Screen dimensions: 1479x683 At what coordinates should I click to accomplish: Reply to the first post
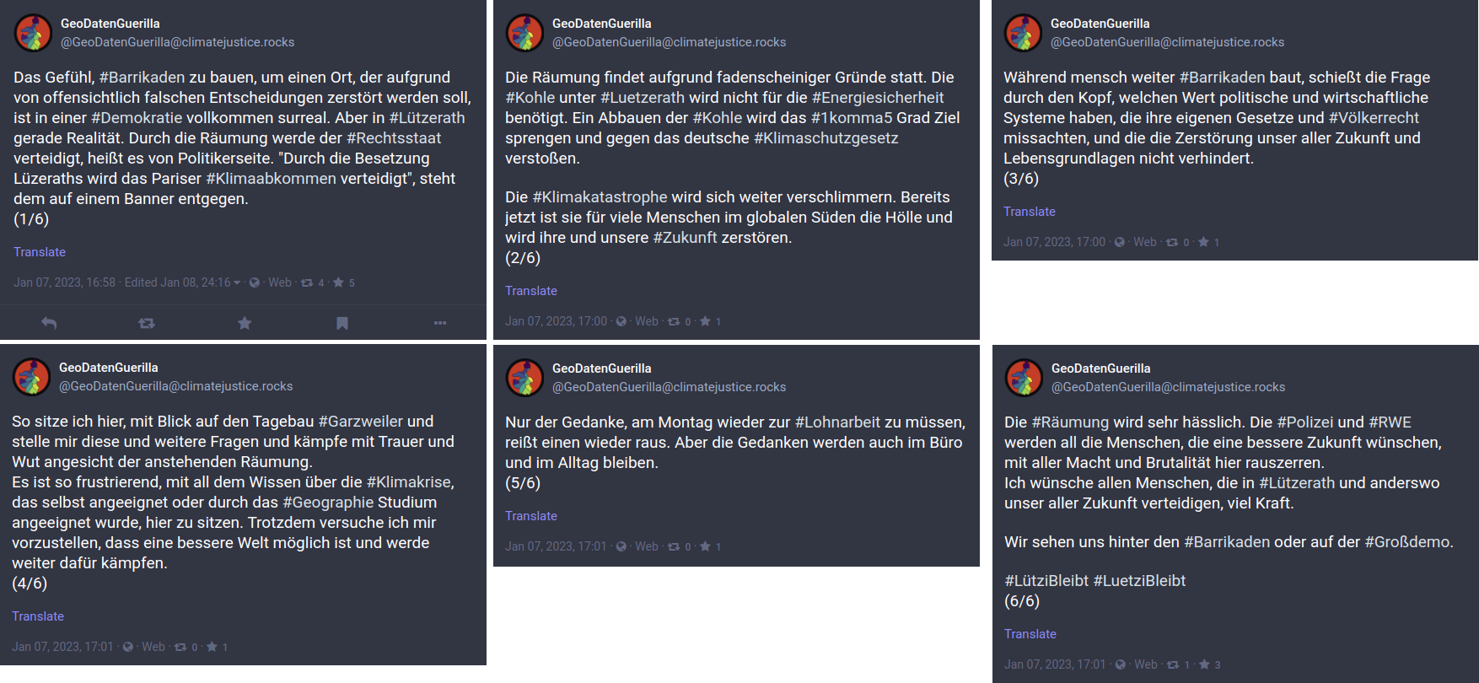48,323
